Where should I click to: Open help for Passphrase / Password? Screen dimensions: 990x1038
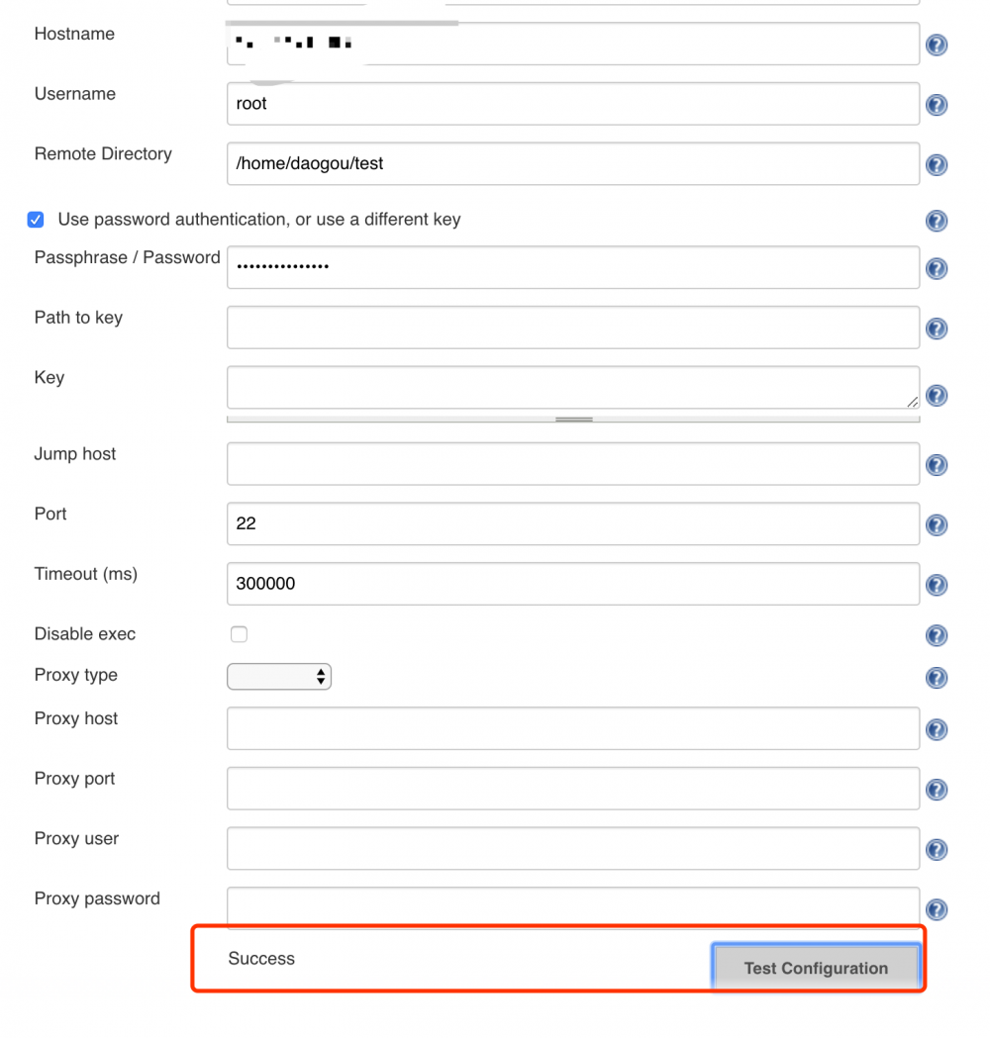936,267
